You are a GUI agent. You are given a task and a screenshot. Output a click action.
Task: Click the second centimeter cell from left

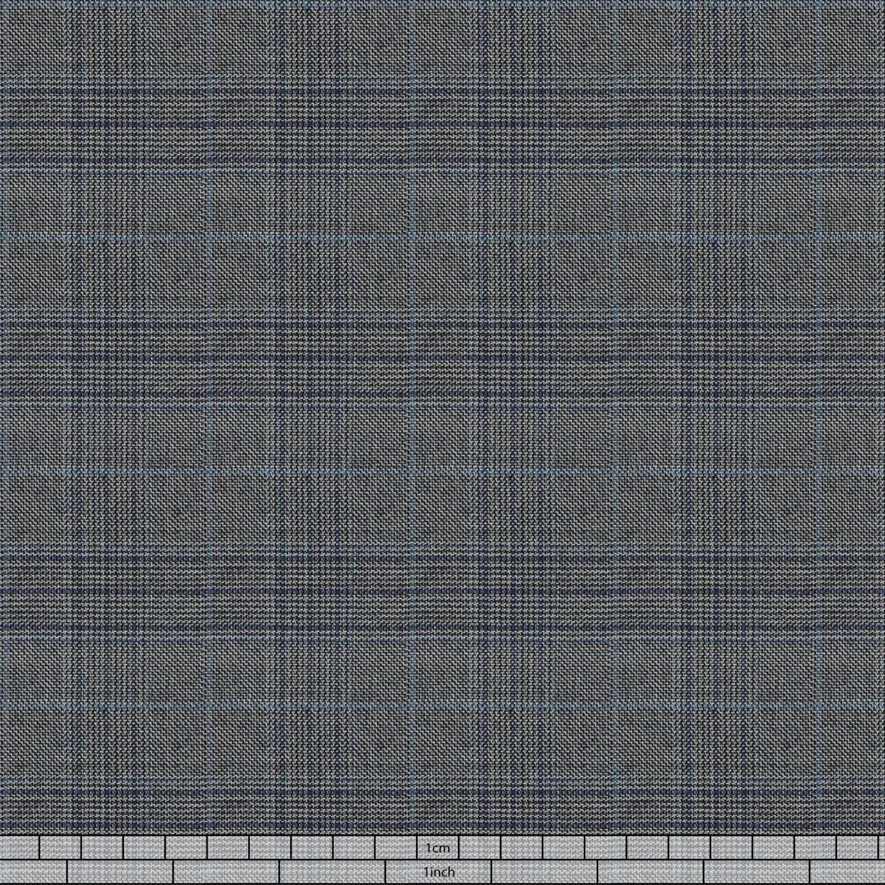tap(61, 848)
